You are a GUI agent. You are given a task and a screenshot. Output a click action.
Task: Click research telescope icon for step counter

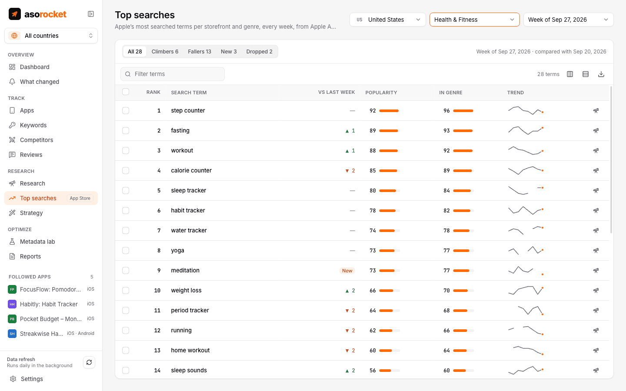(x=596, y=111)
